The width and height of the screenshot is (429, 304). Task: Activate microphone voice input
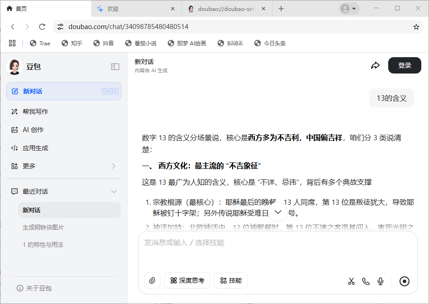tap(380, 281)
